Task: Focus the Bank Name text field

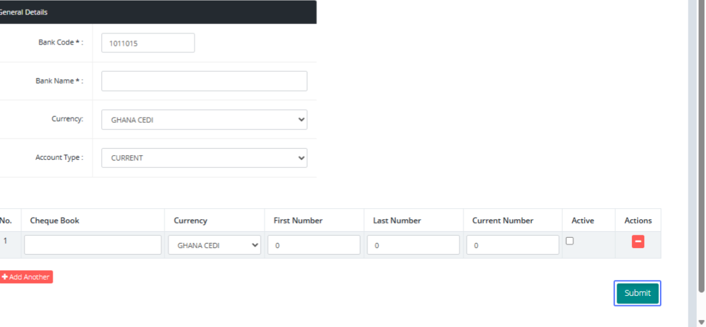Action: point(204,81)
